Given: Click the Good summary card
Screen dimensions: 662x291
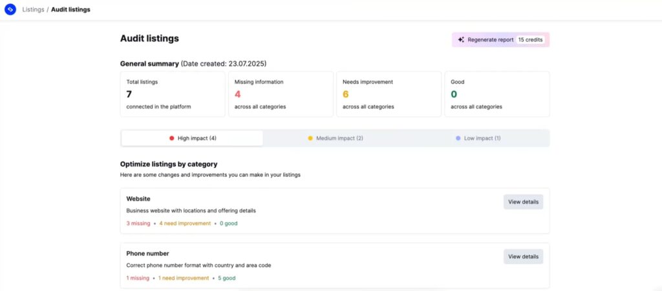Looking at the screenshot, I should (496, 94).
